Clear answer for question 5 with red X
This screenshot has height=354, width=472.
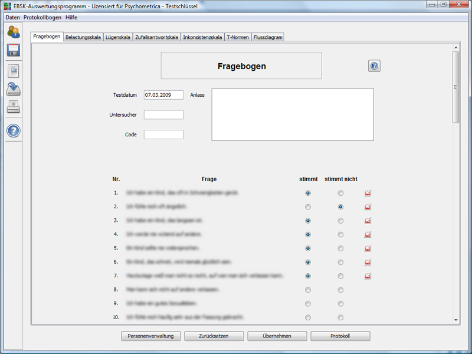[368, 248]
